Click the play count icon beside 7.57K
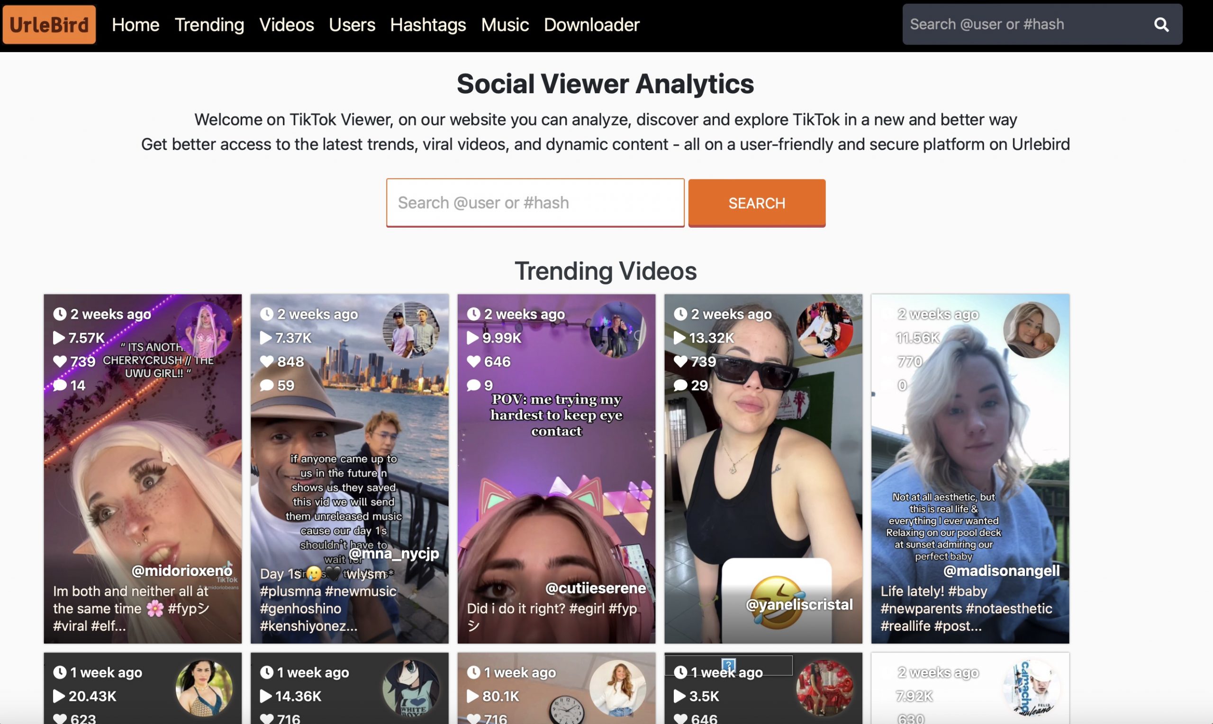The height and width of the screenshot is (724, 1213). pyautogui.click(x=59, y=337)
